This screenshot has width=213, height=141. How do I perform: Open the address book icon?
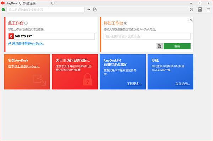200,10
